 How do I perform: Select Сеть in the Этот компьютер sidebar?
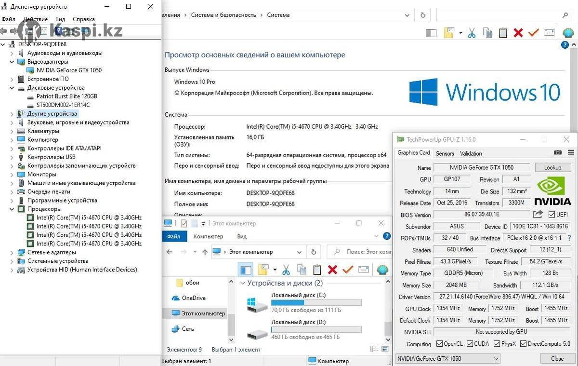[188, 329]
